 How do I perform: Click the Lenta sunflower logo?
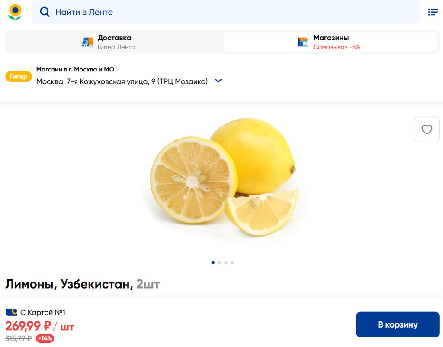[x=15, y=12]
